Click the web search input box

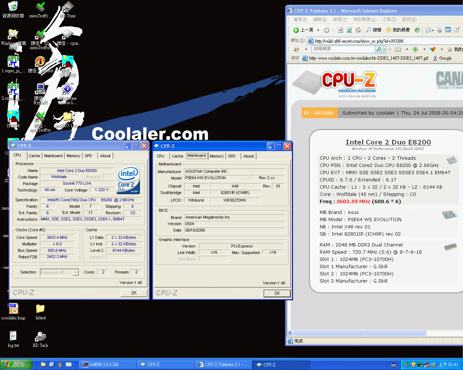click(x=343, y=49)
